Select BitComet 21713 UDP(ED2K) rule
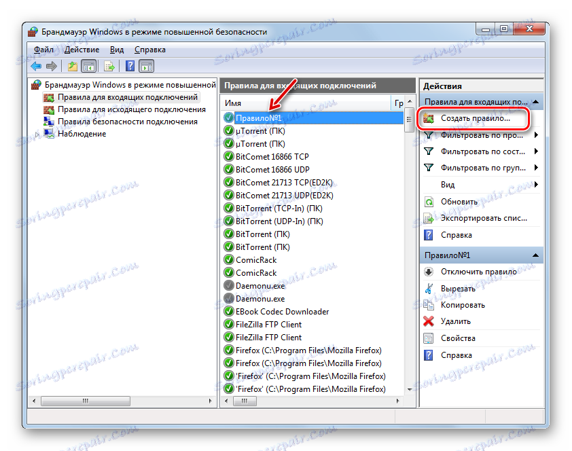572x451 pixels. [x=284, y=196]
